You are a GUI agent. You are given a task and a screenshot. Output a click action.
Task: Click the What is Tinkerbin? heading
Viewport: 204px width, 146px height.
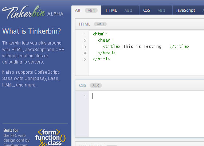click(31, 31)
